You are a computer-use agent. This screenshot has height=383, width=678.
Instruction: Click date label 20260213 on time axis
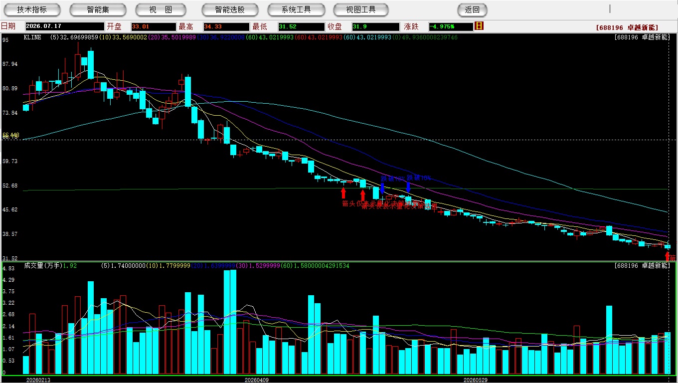click(x=38, y=380)
